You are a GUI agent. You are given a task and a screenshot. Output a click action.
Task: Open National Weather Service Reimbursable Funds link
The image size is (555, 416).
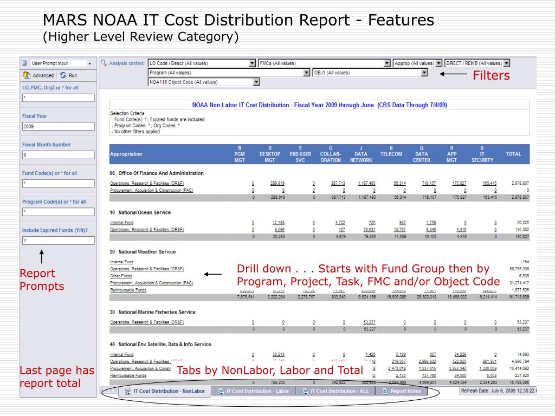coord(128,290)
